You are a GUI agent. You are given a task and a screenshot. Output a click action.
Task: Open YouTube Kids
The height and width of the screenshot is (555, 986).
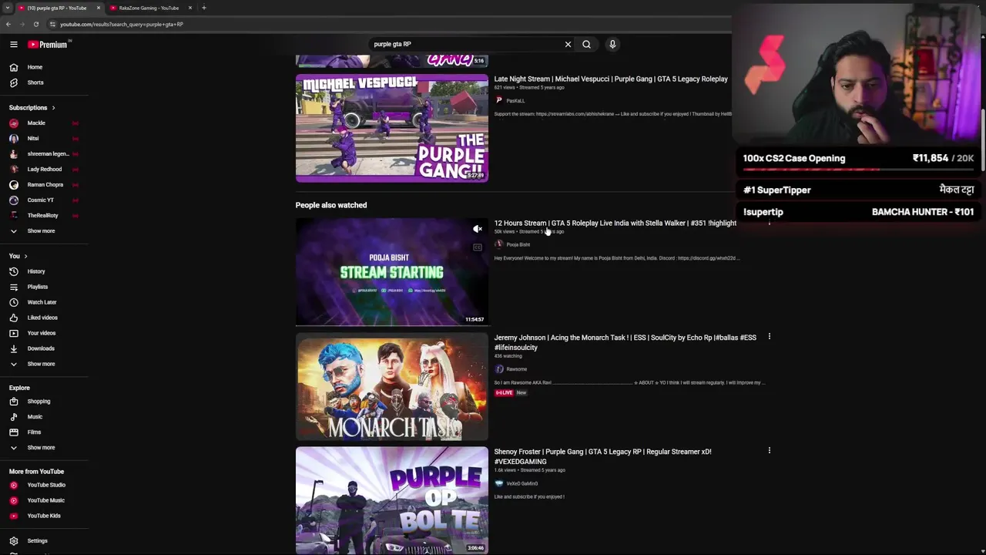pyautogui.click(x=44, y=516)
